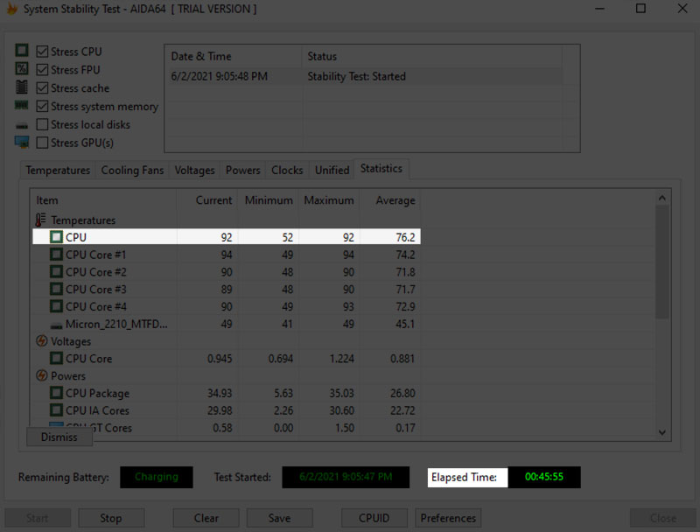
Task: Enable Stress GPU(s) checkbox
Action: pos(42,143)
